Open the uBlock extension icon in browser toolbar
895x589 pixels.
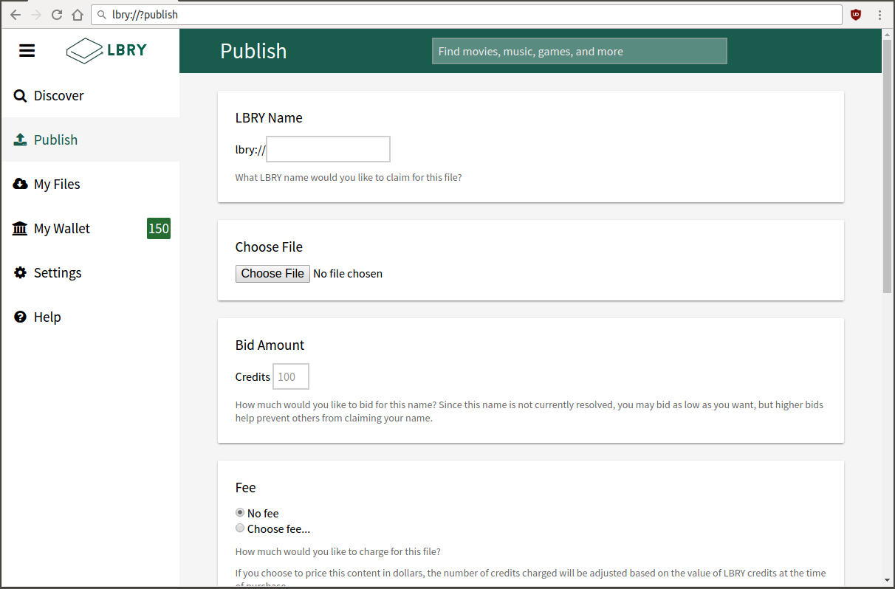[x=856, y=15]
